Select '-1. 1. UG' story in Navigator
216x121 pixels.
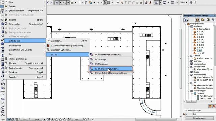(200, 53)
